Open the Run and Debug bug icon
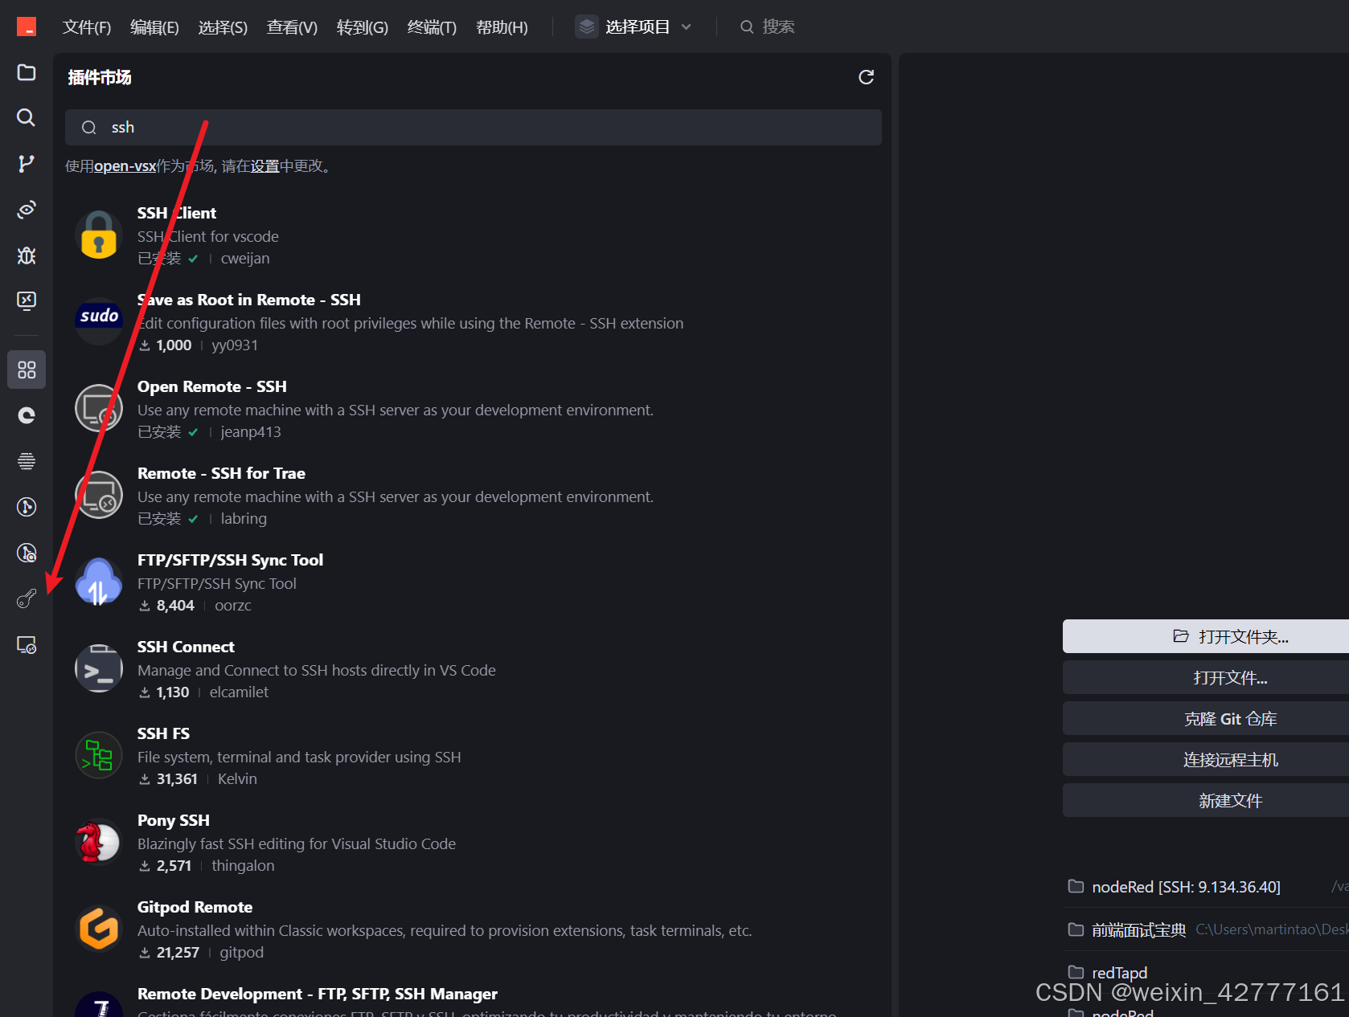1349x1017 pixels. coord(27,255)
